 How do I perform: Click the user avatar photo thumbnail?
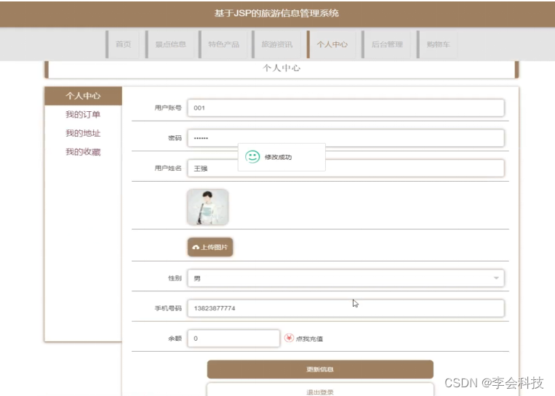(x=208, y=207)
